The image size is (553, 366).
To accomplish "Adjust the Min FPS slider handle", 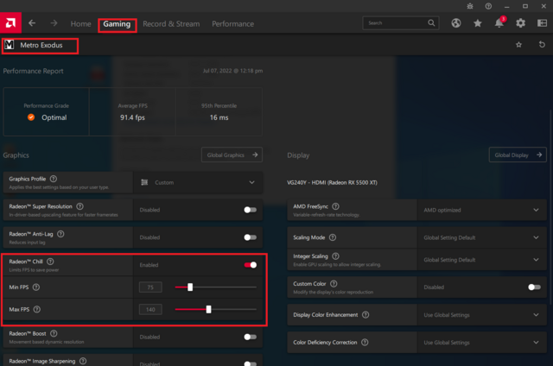I will (x=190, y=287).
